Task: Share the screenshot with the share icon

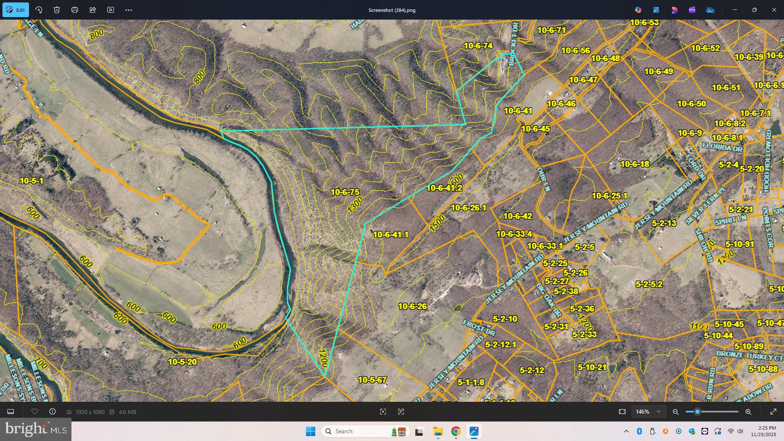Action: (x=93, y=10)
